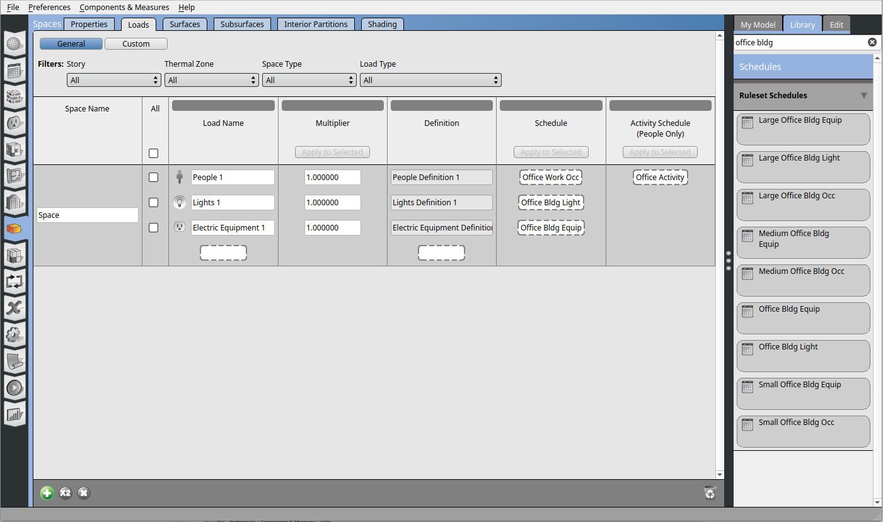Open the Load Type filter dropdown

coord(430,81)
